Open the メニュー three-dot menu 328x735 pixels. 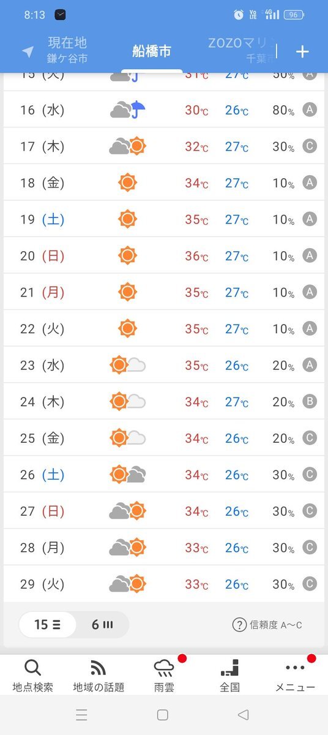pos(295,675)
